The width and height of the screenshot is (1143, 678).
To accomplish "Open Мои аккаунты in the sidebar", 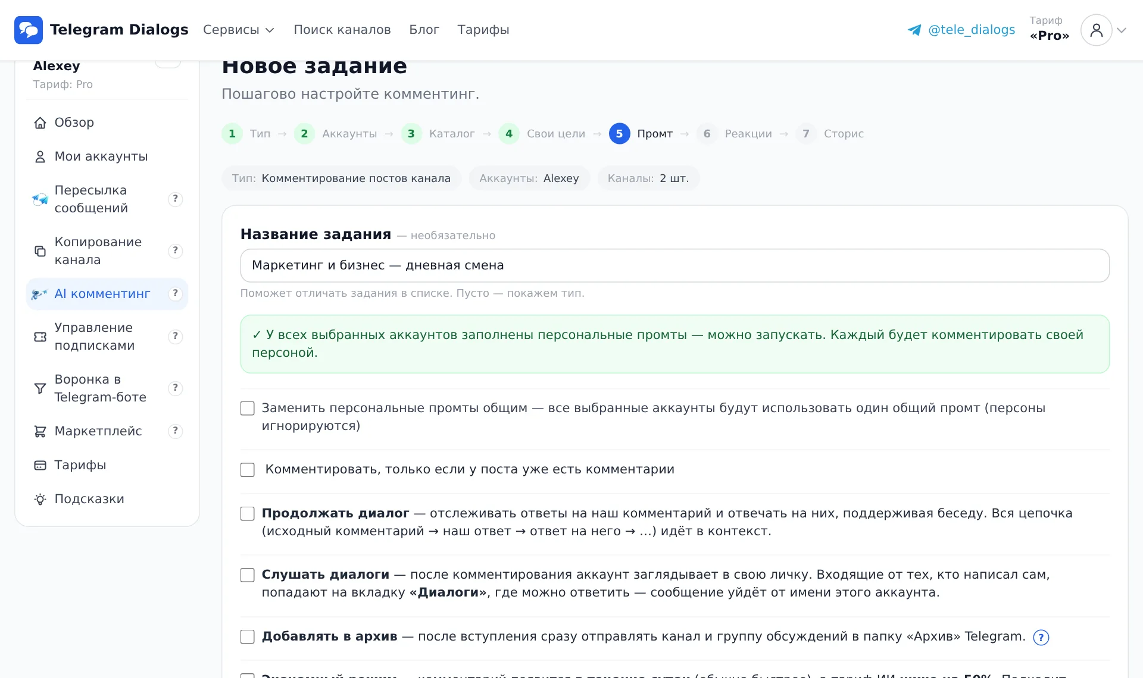I will point(107,156).
